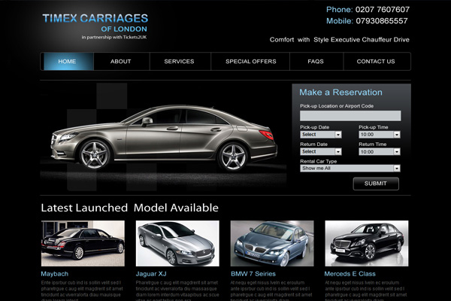Click 'Comfort with Style Executive Chauffeur Drive' tagline

340,40
